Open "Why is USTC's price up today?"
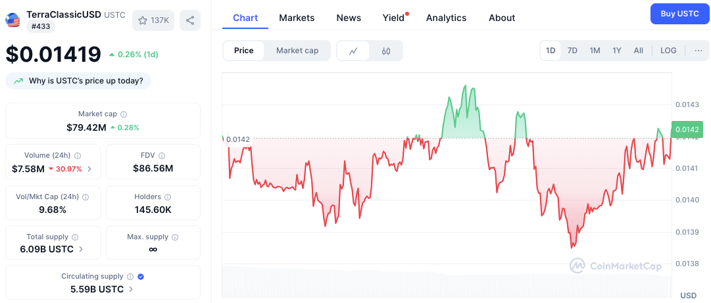Screen dimensions: 711x303 [x=79, y=81]
